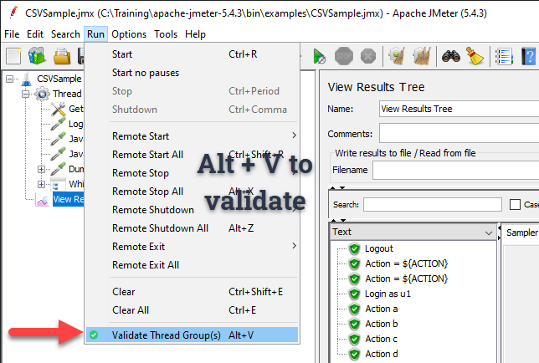The image size is (539, 363).
Task: Select the View Results Tree listener node
Action: pos(68,199)
